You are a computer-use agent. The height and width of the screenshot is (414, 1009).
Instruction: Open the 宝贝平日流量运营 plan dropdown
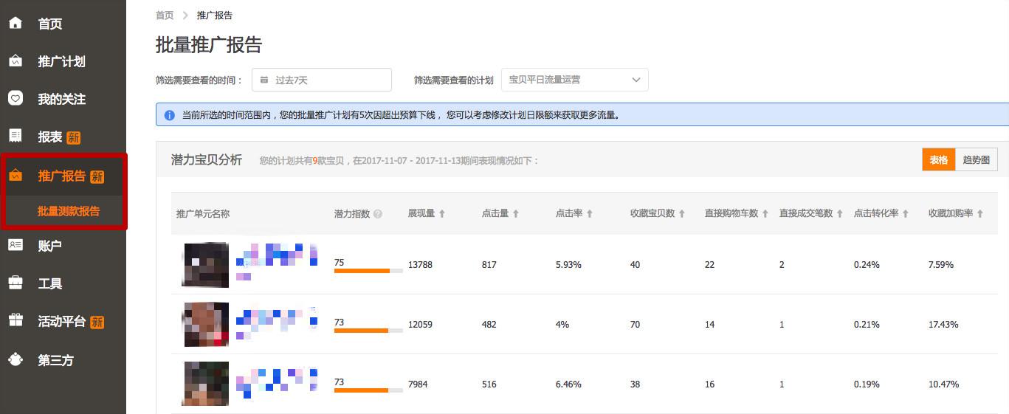[575, 80]
